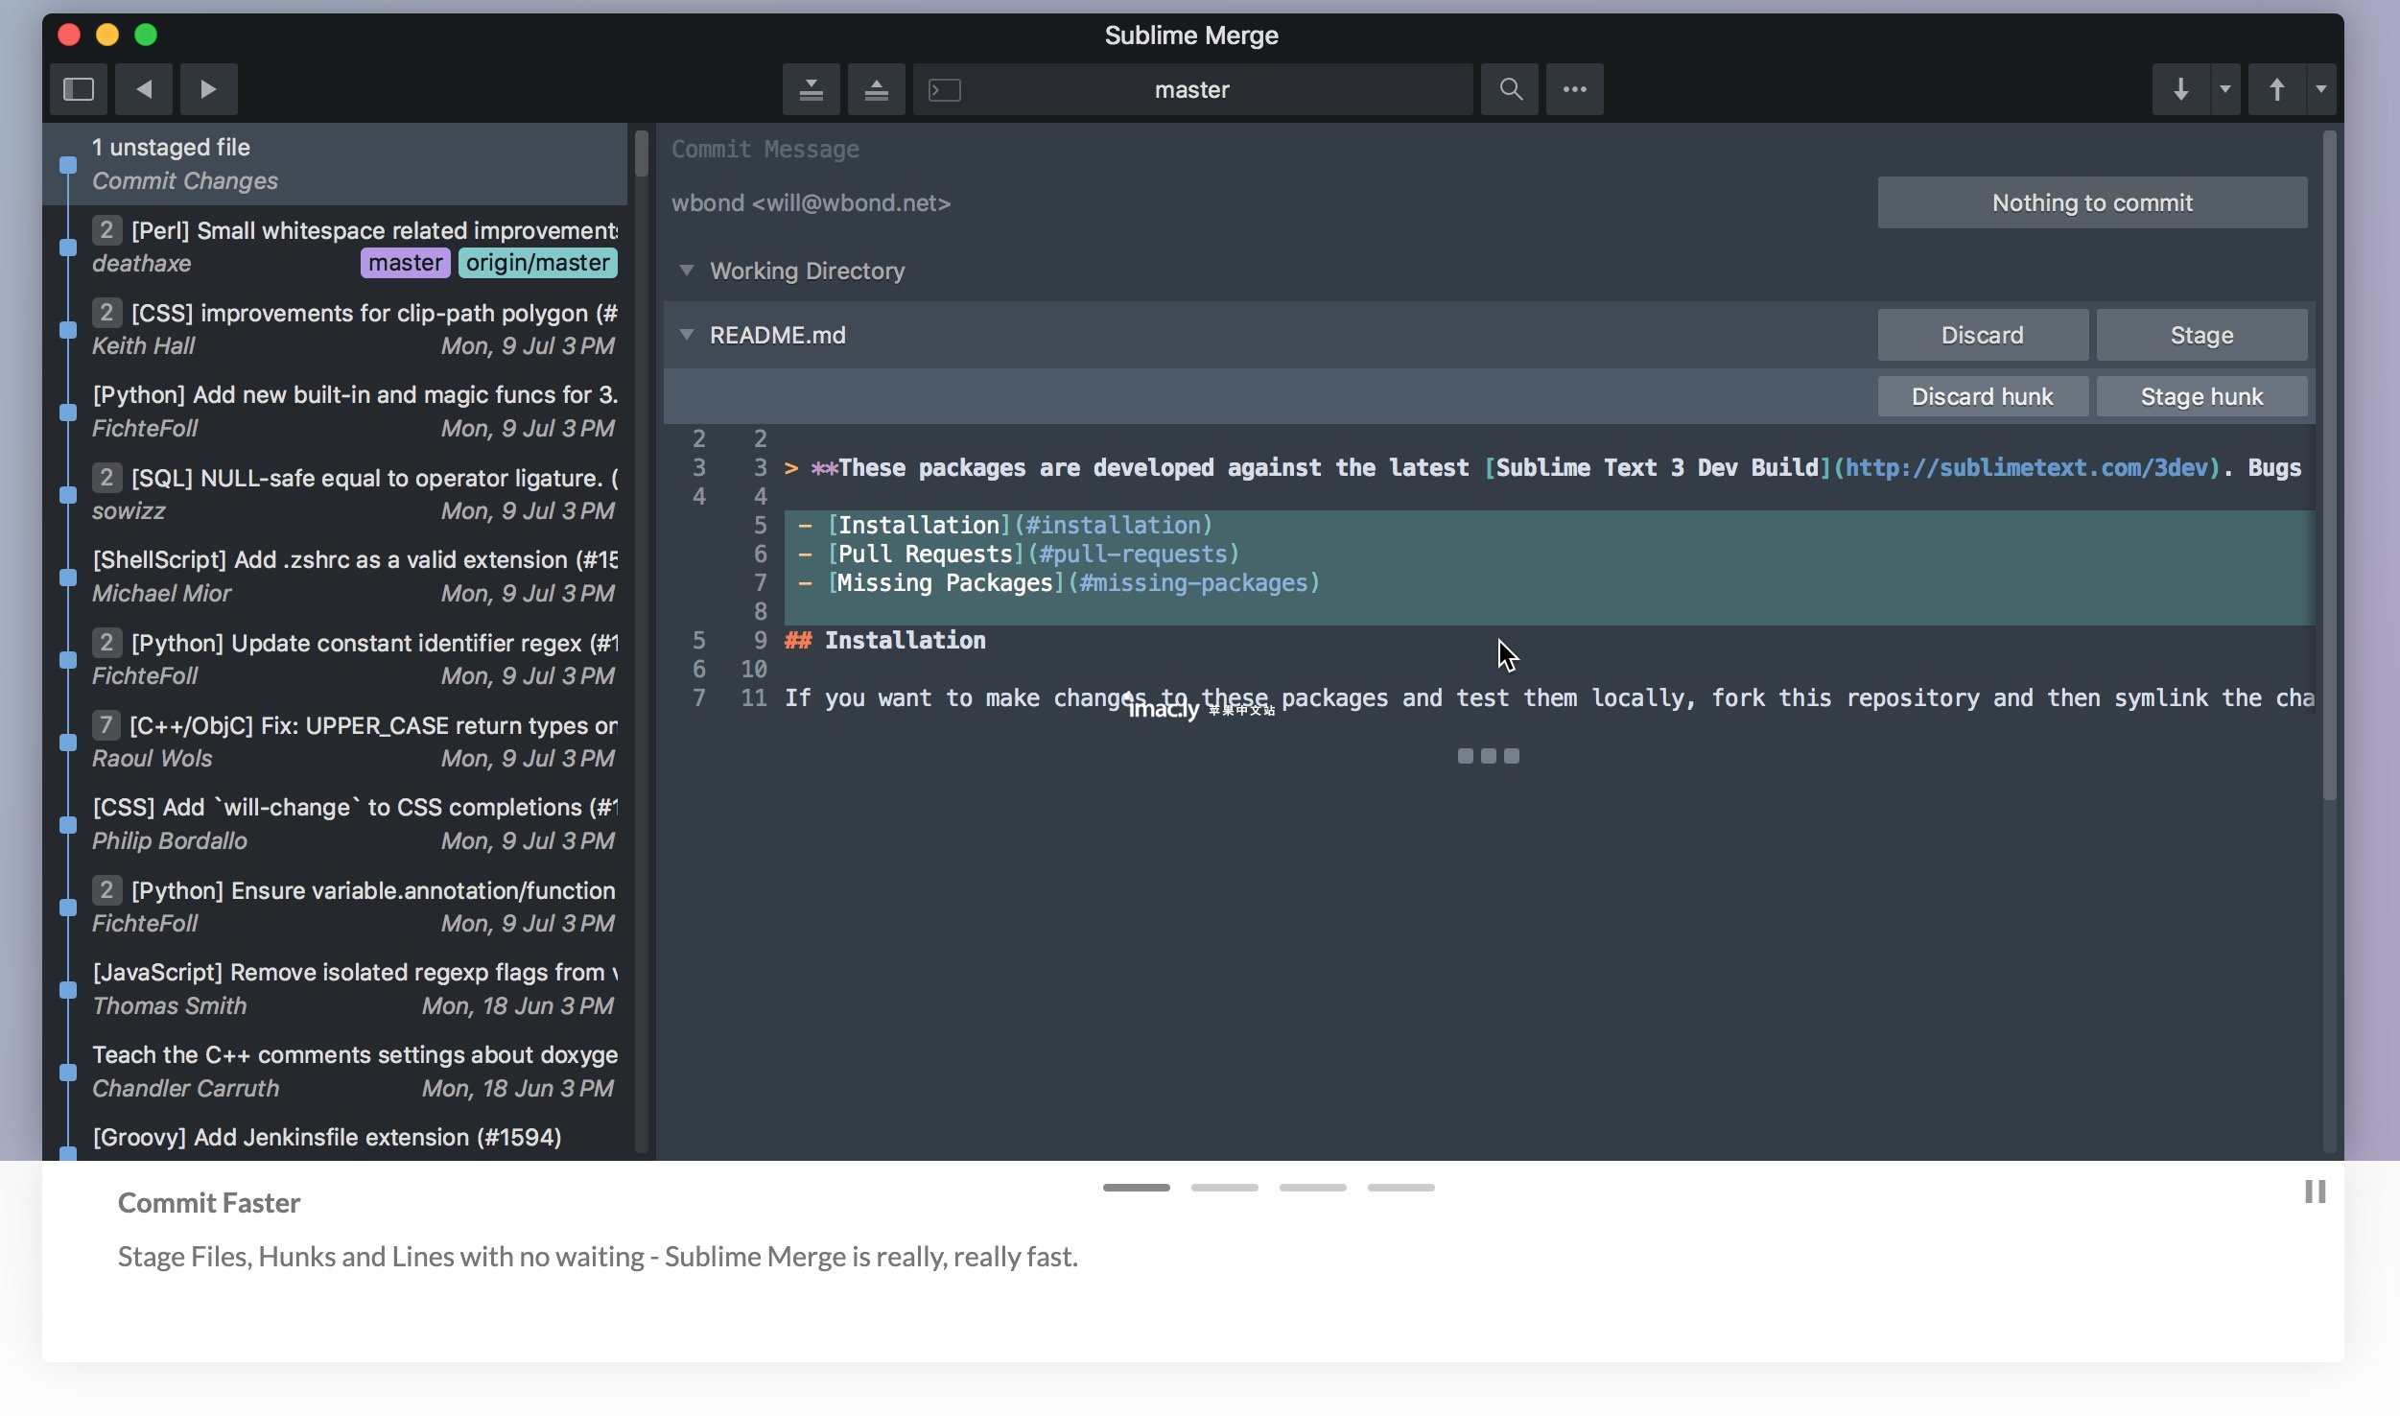Click the master branch label tag

[x=405, y=263]
